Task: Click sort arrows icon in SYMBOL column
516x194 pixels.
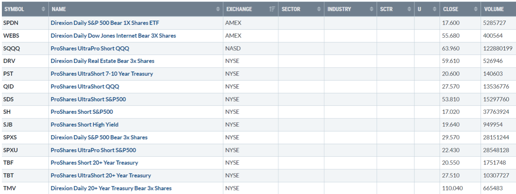Action: (44, 9)
